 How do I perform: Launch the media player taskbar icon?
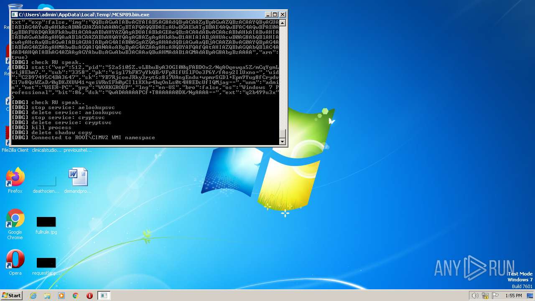61,296
